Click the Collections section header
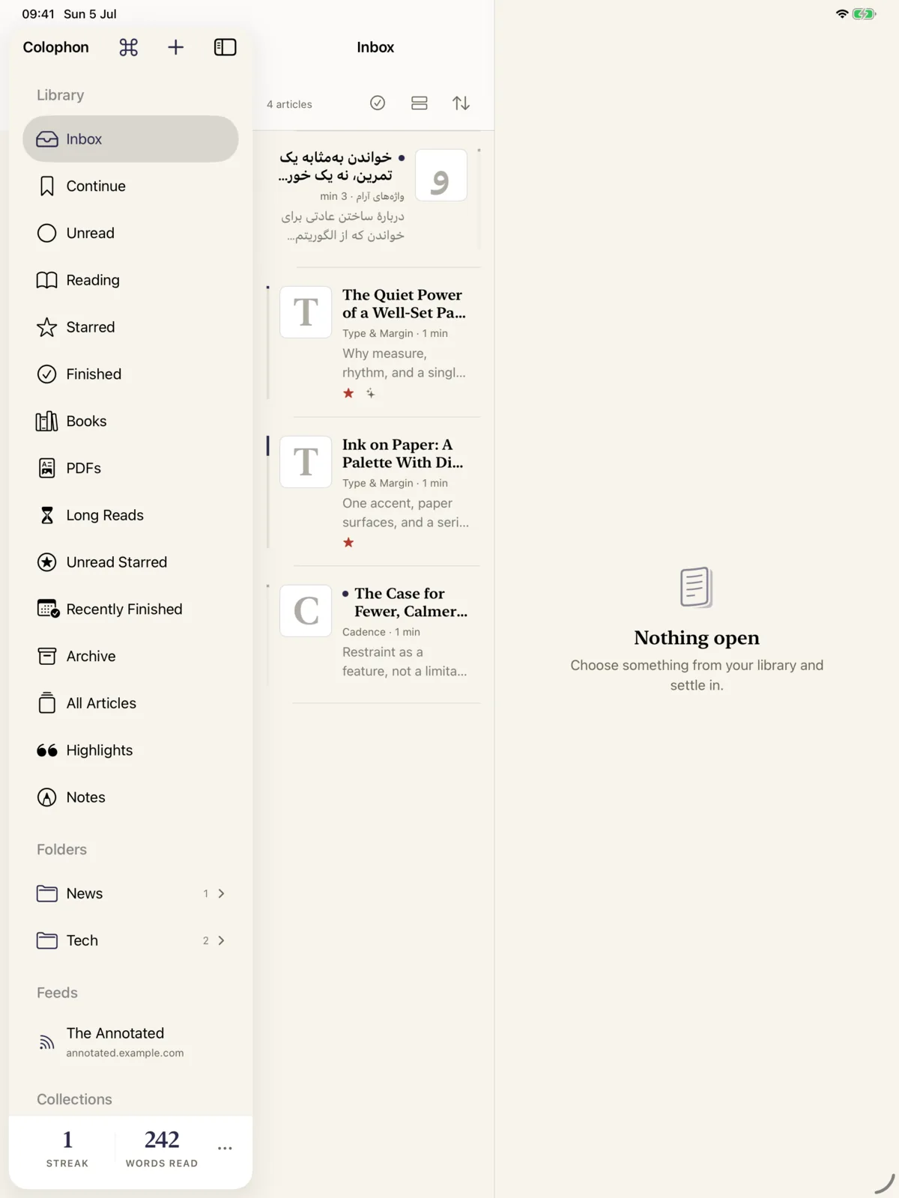This screenshot has width=899, height=1198. pos(75,1100)
